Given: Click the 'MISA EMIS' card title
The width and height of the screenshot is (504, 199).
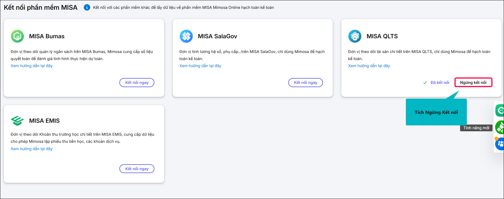Looking at the screenshot, I should [45, 121].
